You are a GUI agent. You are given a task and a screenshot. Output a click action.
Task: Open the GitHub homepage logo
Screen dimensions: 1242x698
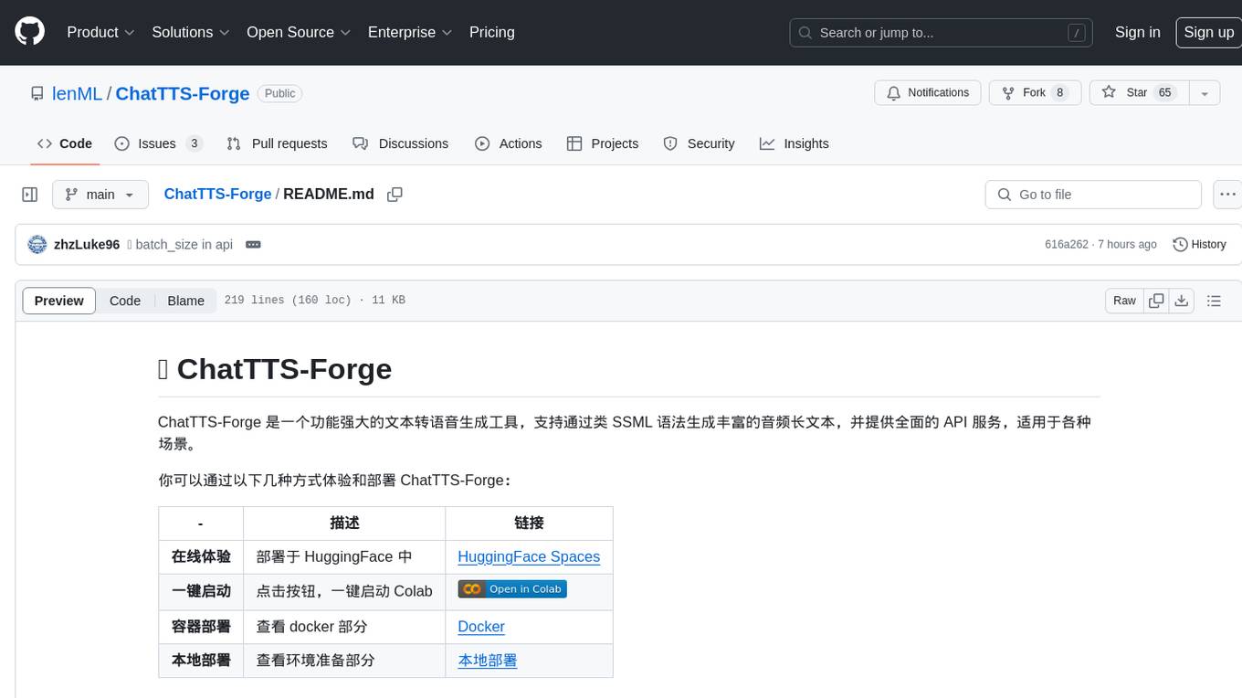(x=29, y=32)
